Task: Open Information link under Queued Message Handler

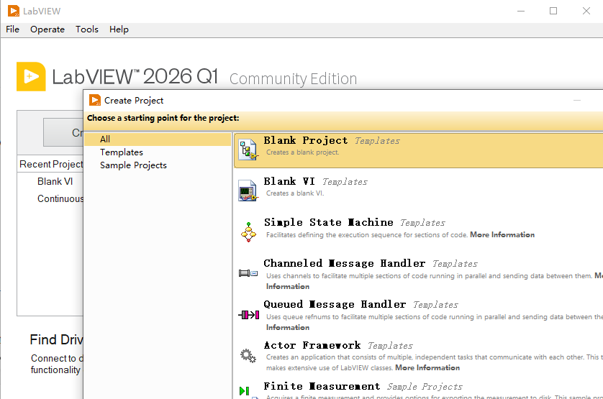Action: (x=288, y=328)
